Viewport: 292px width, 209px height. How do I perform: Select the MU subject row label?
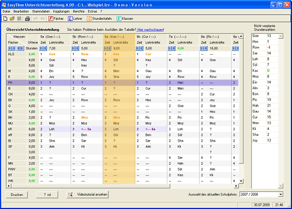point(10,124)
